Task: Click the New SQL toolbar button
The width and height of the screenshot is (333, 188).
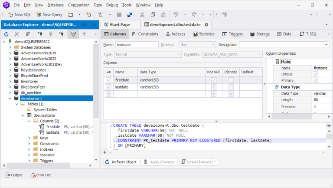Action: tap(20, 15)
